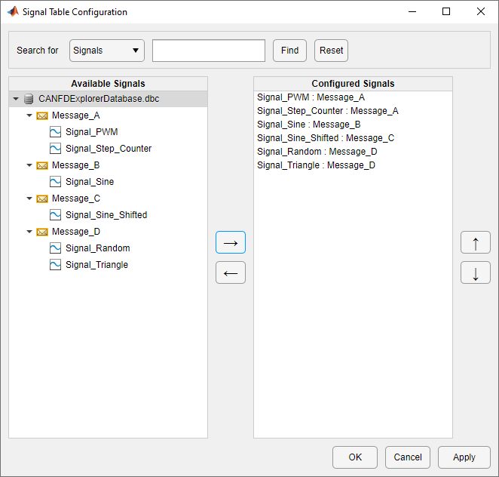Click the Message_C envelope icon
The height and width of the screenshot is (477, 499).
[42, 198]
